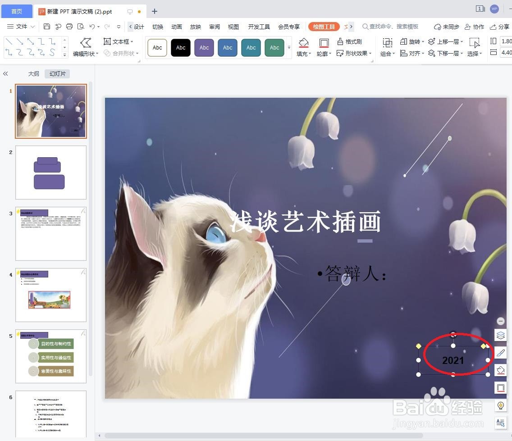Click 下移一层 send backward
512x441 pixels.
point(445,53)
